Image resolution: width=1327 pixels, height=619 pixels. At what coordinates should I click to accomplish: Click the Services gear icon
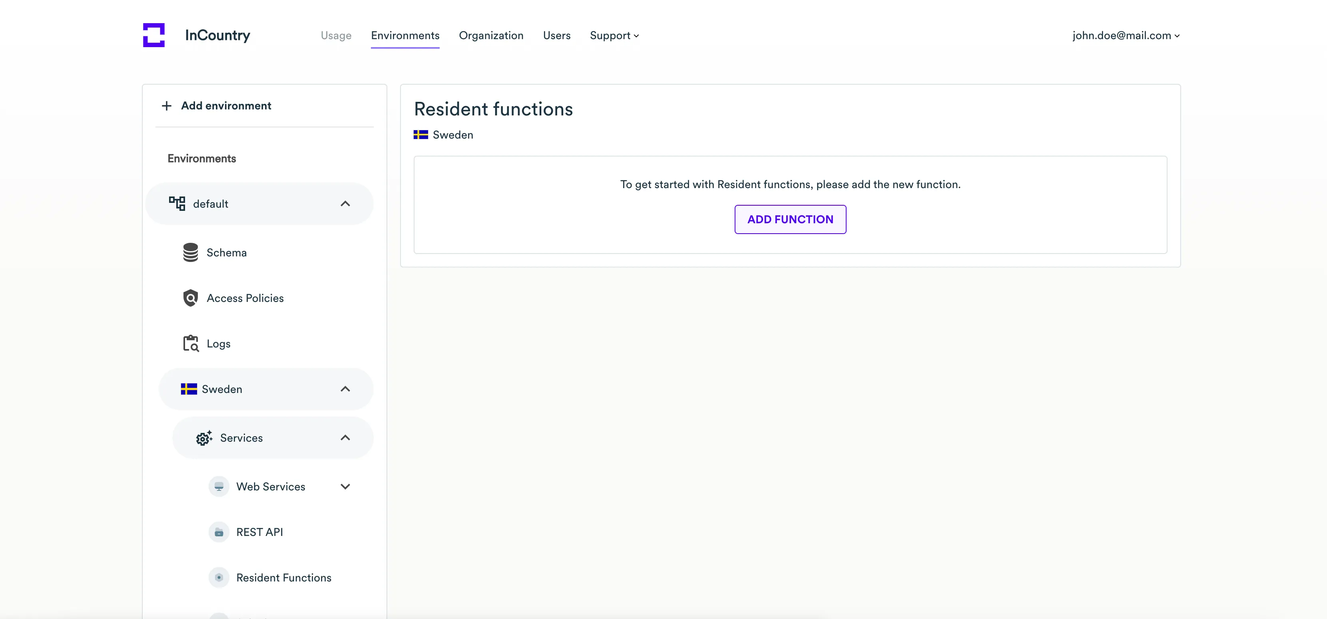pos(204,438)
